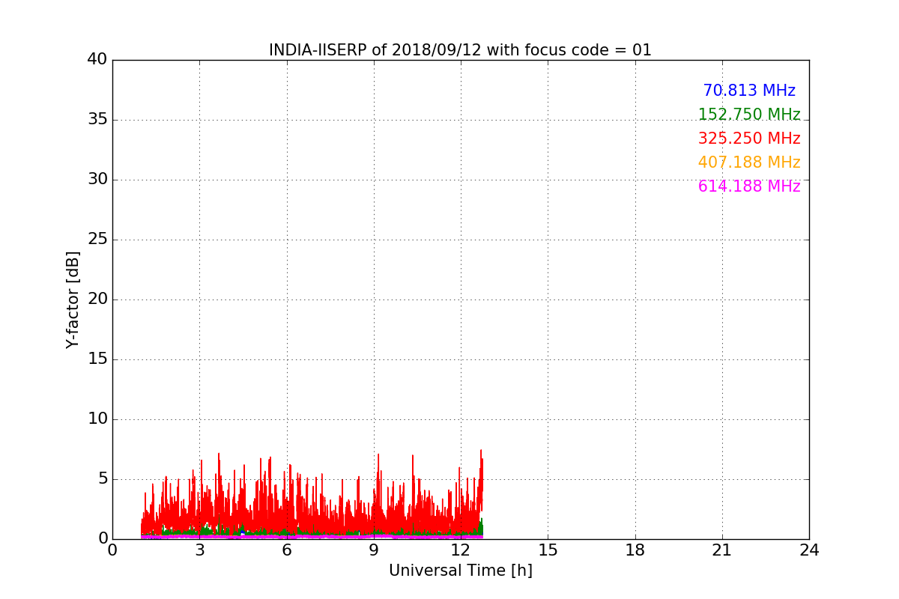Click the y-axis tick value 20

97,299
